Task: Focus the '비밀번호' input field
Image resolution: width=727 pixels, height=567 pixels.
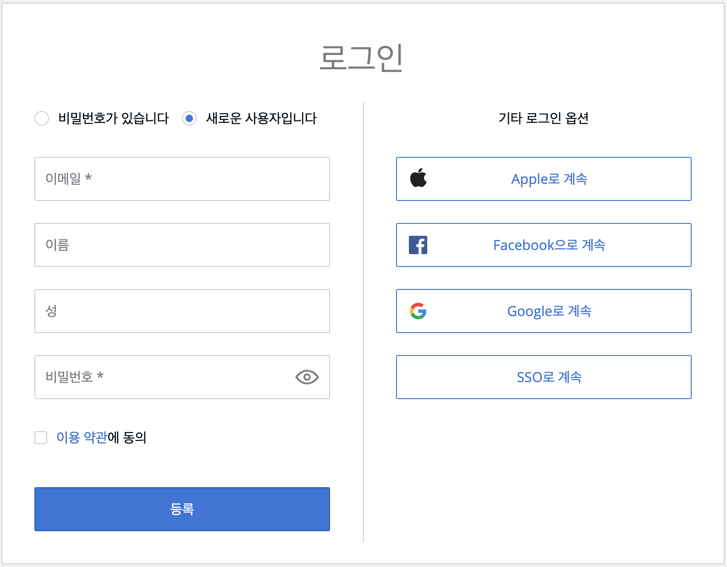Action: click(165, 377)
